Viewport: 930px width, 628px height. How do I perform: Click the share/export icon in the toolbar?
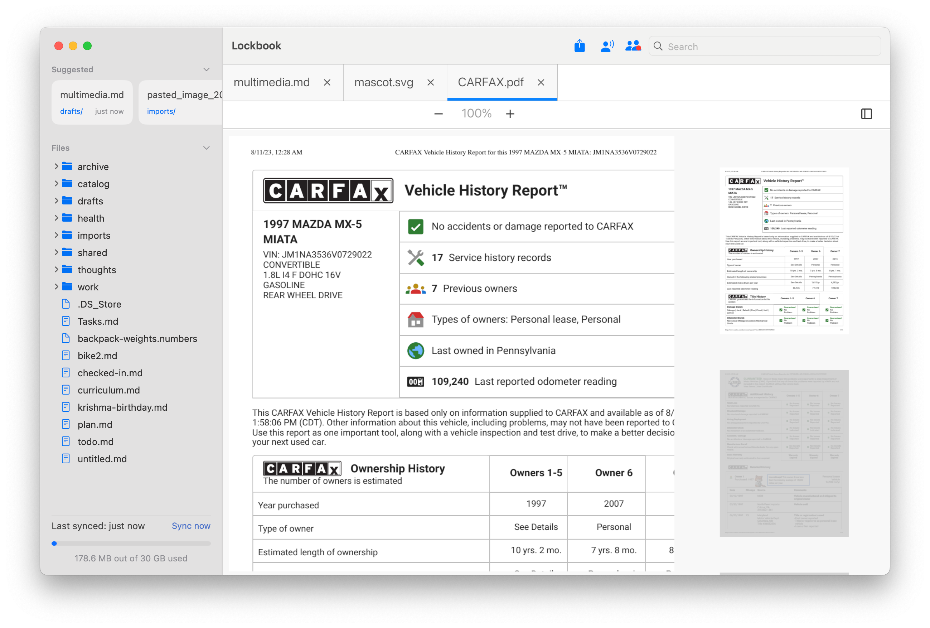(580, 45)
